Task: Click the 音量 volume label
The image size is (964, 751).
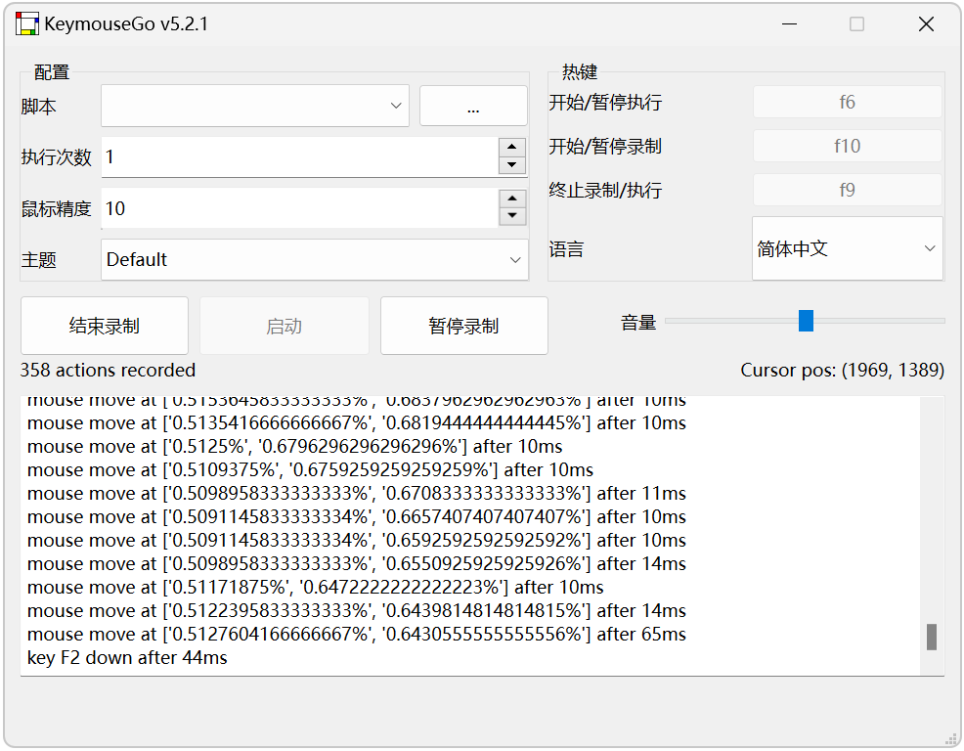Action: click(638, 323)
